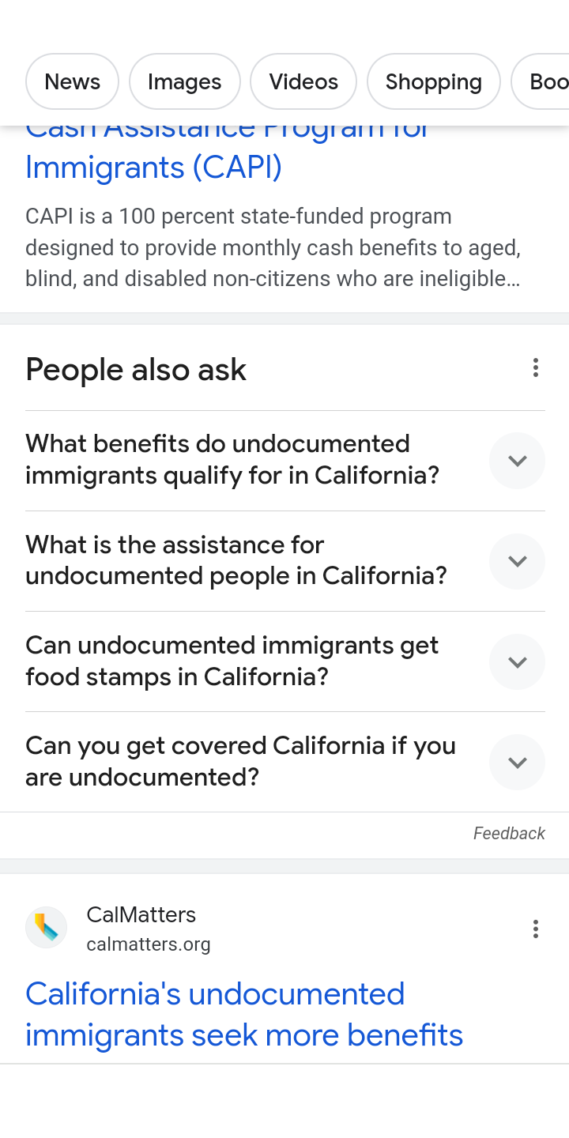Open California's undocumented immigrants seek more benefits
This screenshot has width=569, height=1138.
[243, 1015]
